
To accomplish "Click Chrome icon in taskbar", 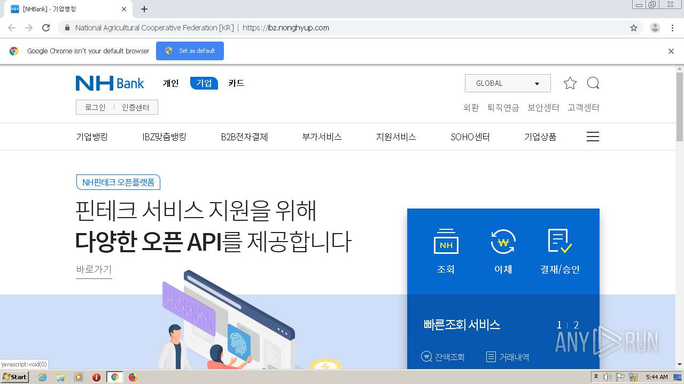I will (x=114, y=377).
